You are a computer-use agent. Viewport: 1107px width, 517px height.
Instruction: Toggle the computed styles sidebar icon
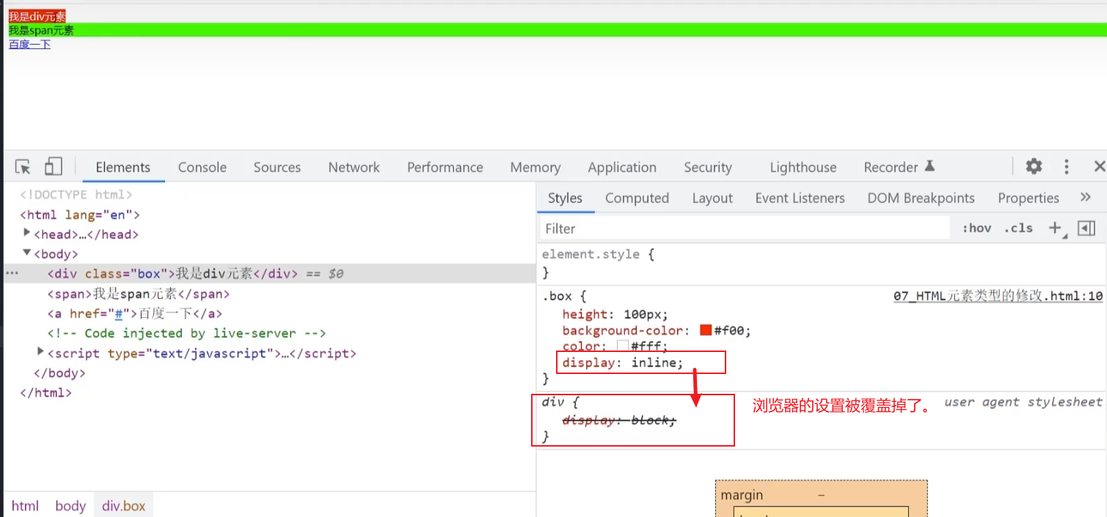point(1086,228)
